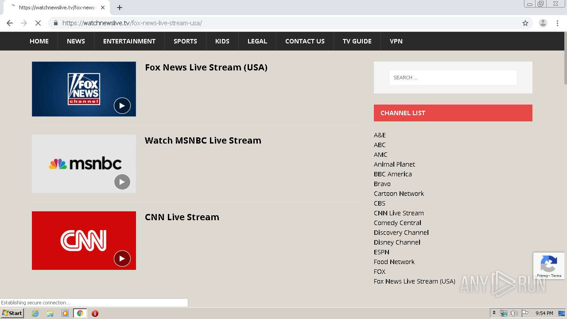Open the LEGAL menu
Viewport: 567px width, 319px height.
[x=257, y=41]
